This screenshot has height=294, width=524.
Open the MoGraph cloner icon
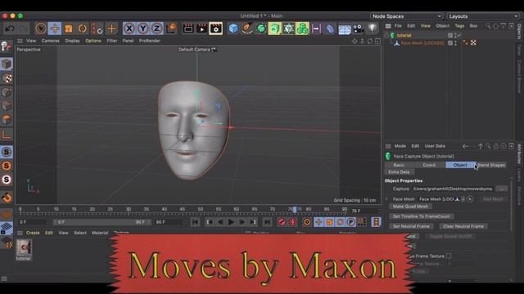[303, 29]
